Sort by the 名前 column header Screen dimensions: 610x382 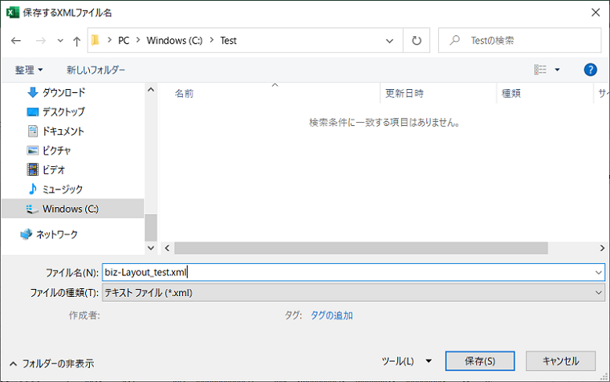click(184, 93)
